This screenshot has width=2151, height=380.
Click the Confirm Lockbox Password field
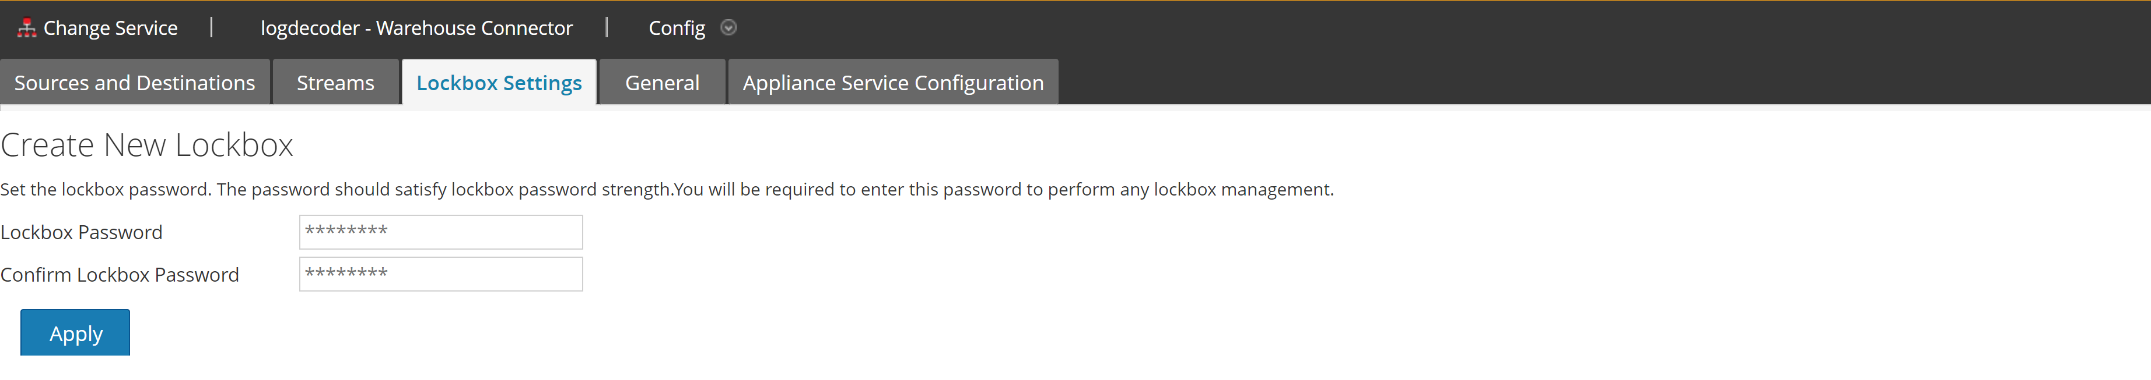tap(441, 274)
